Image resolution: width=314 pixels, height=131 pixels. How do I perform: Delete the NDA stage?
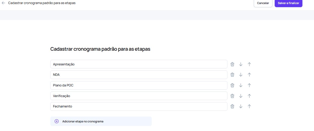[x=232, y=75]
